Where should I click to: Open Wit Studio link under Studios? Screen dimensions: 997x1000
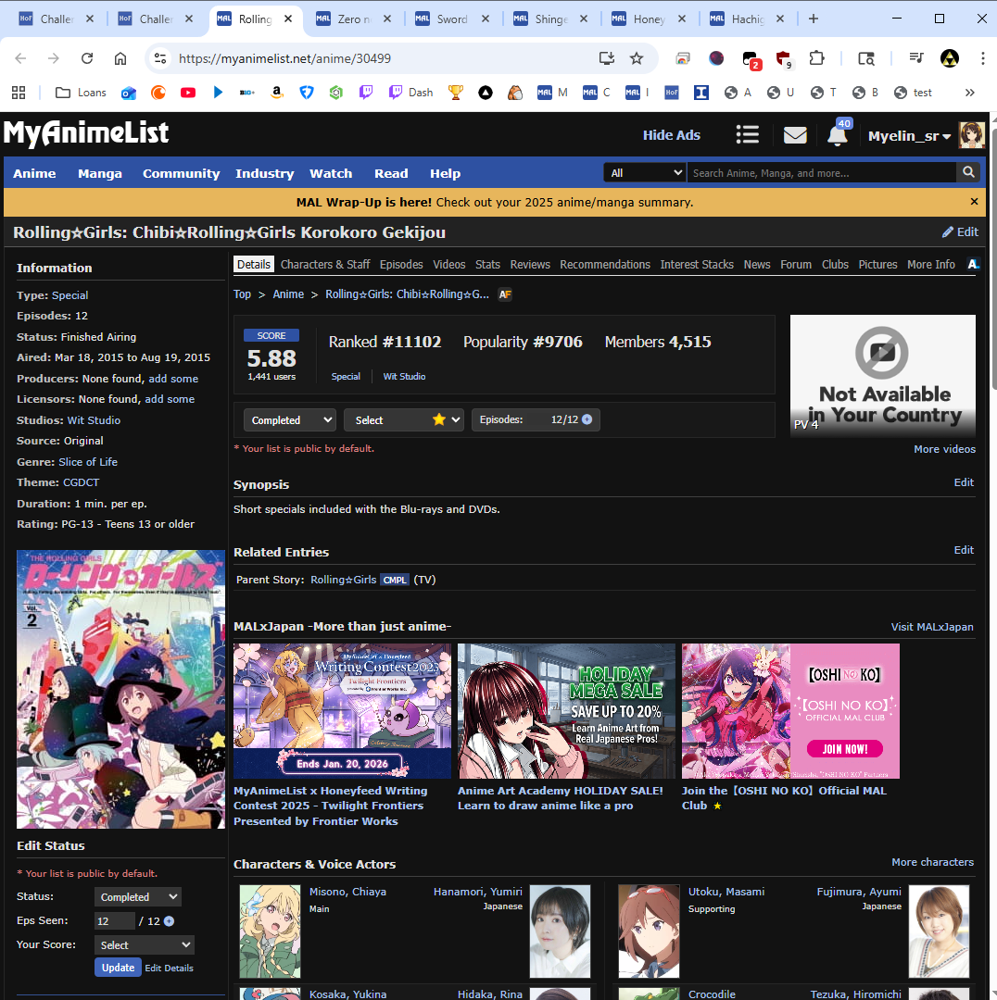[x=94, y=420]
